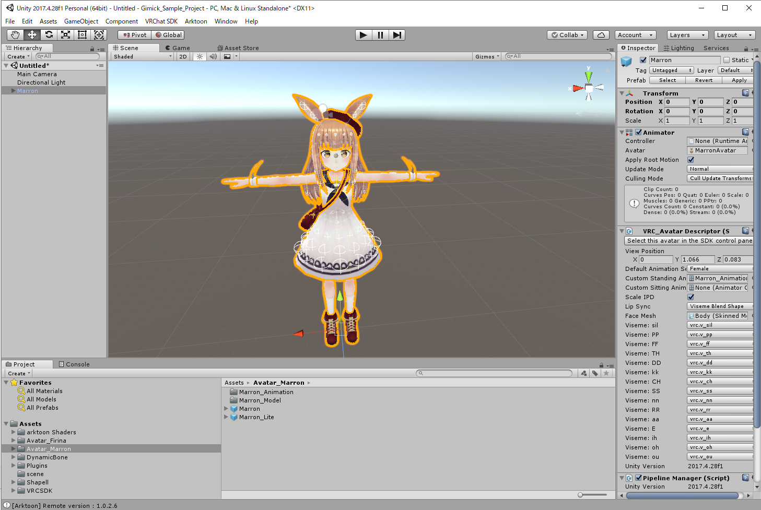Click the Inspector vertical scrollbar
The width and height of the screenshot is (761, 510).
pos(757,245)
